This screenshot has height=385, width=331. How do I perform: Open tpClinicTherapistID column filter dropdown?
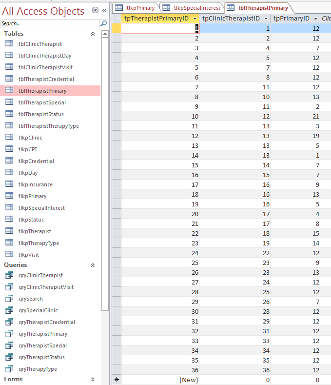(266, 19)
